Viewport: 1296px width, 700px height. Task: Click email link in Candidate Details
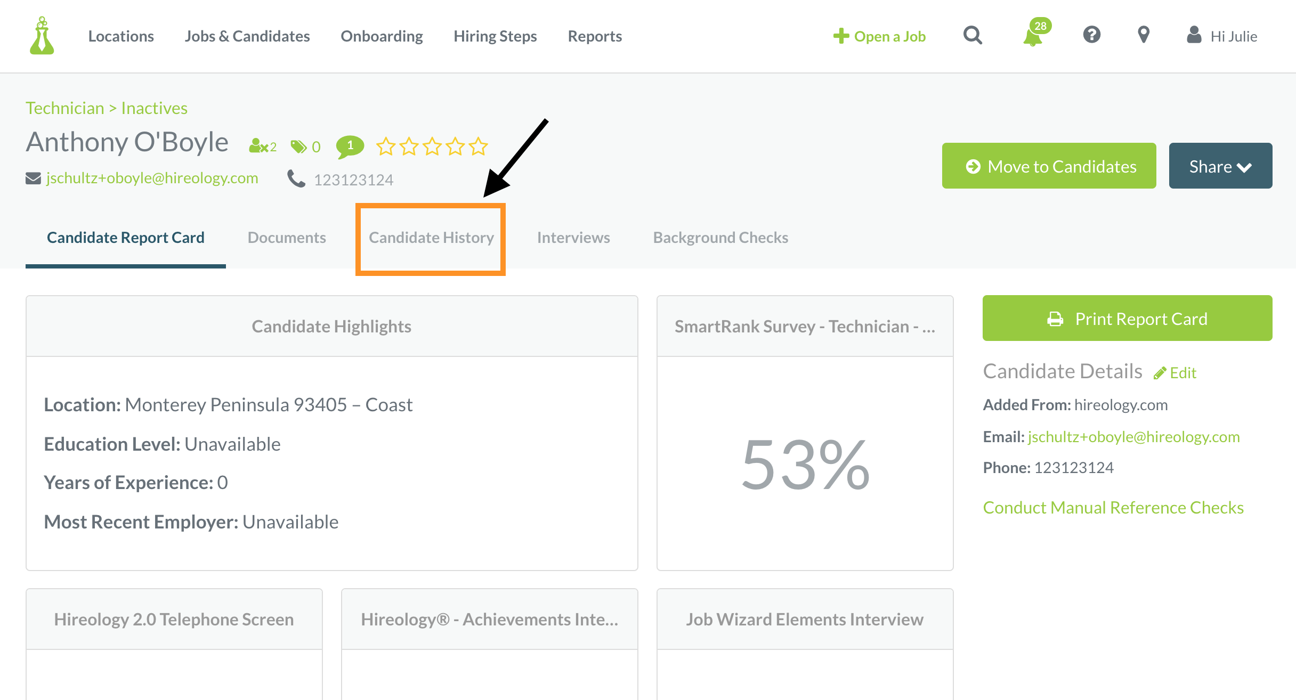(x=1133, y=437)
